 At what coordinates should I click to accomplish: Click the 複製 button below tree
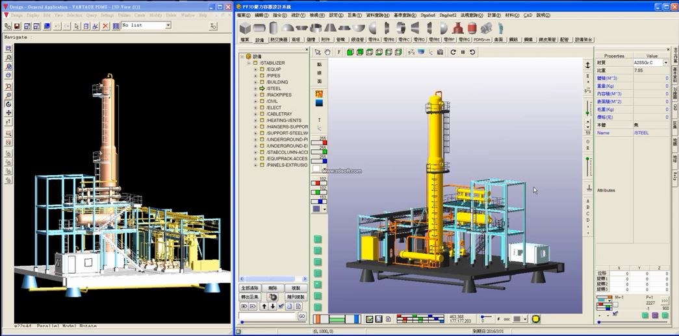coord(296,288)
